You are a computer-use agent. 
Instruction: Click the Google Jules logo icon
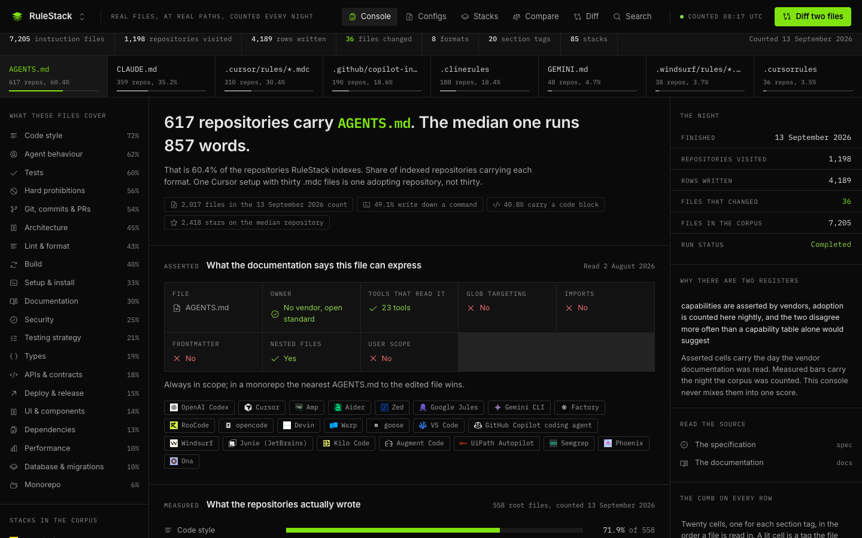[423, 408]
